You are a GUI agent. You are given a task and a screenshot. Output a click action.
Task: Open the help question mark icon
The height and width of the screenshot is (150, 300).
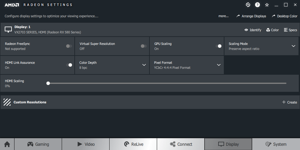click(257, 5)
